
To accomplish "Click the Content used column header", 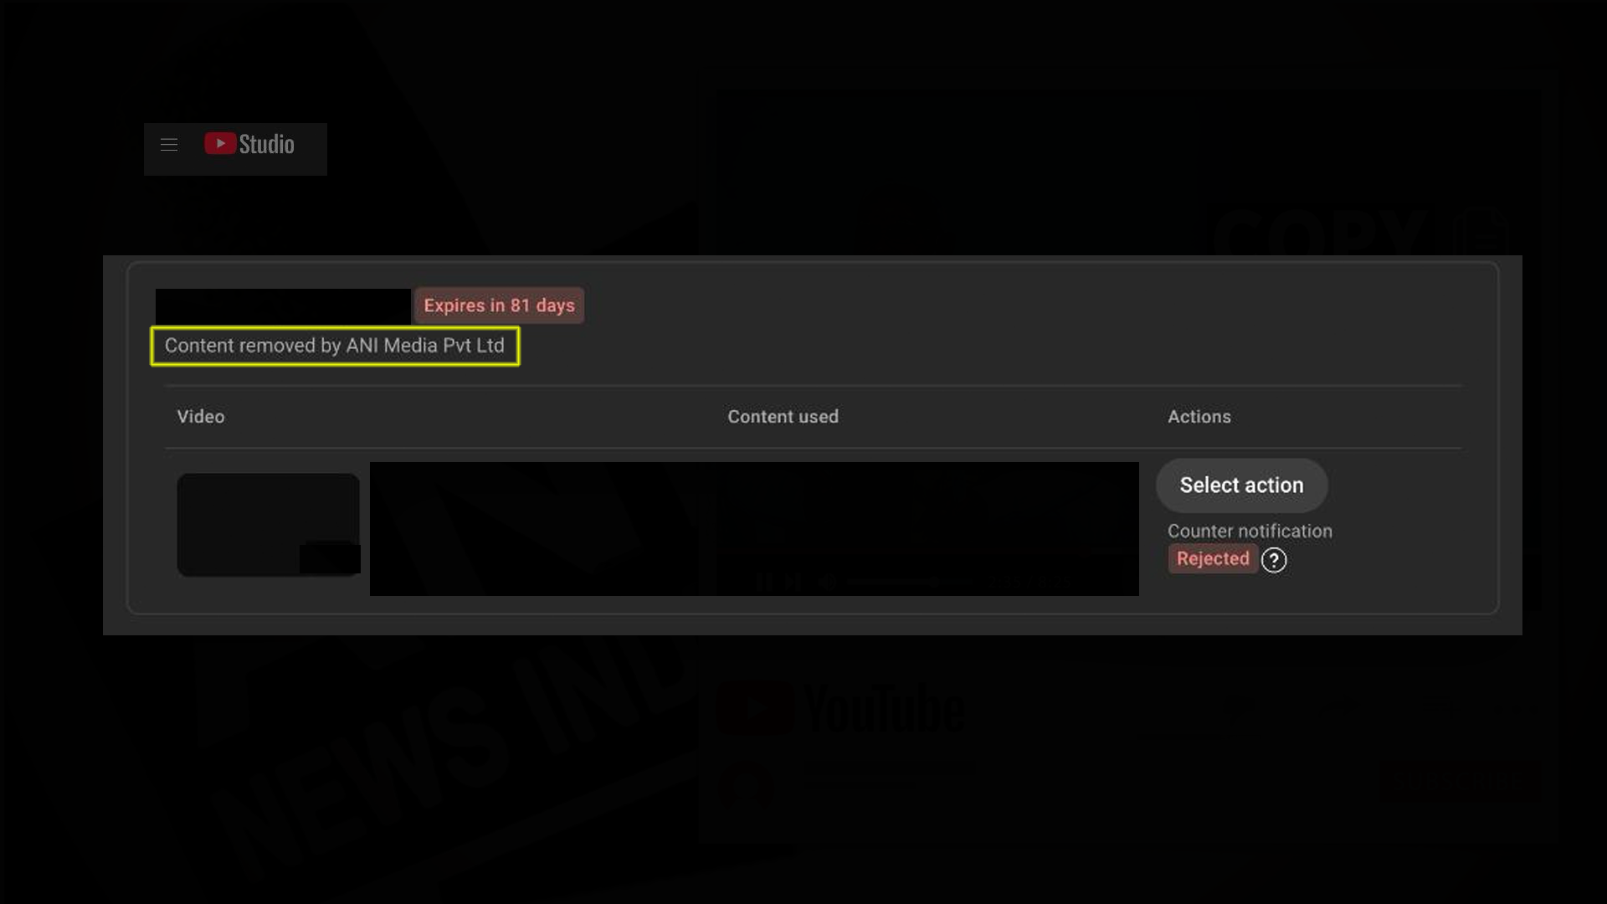I will 783,417.
